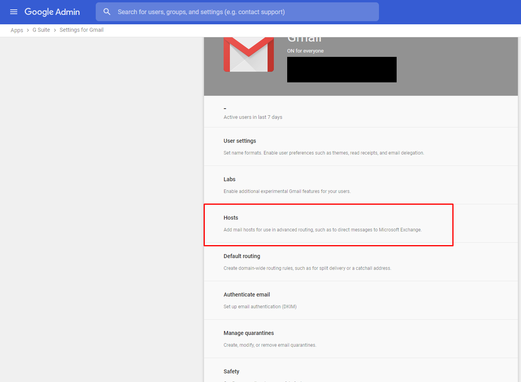The height and width of the screenshot is (382, 521).
Task: Click Settings for Gmail breadcrumb
Action: (x=82, y=30)
